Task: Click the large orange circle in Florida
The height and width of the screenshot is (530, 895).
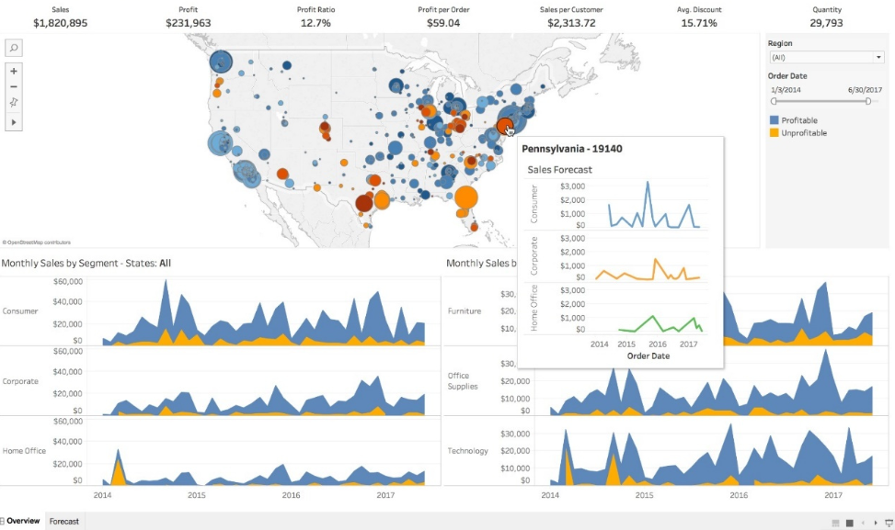Action: pyautogui.click(x=466, y=197)
